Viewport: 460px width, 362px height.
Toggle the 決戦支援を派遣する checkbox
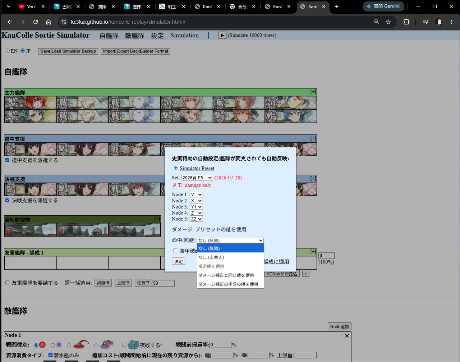click(7, 200)
